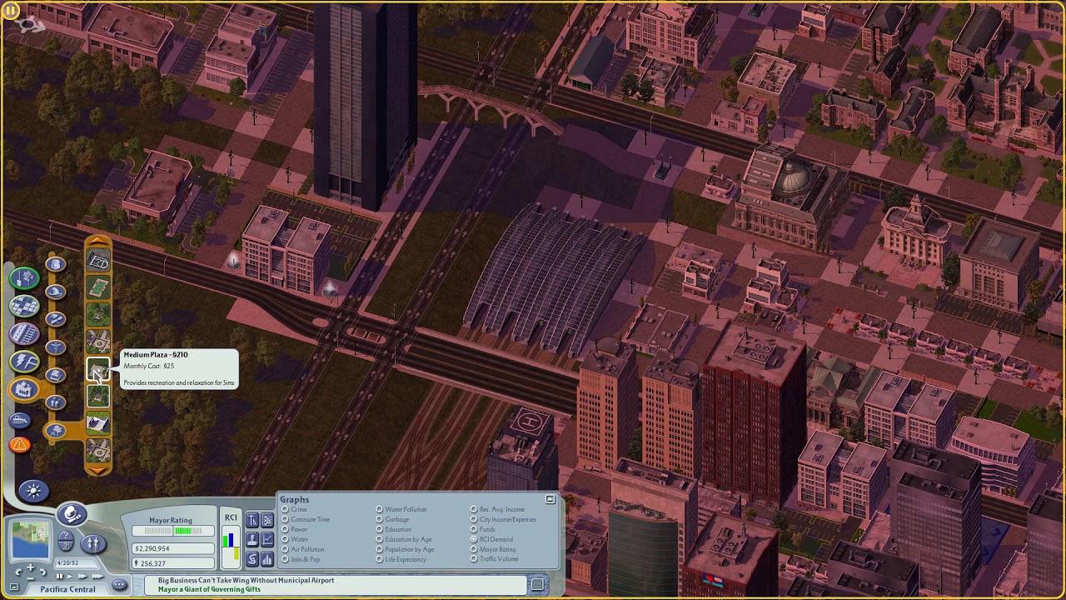The height and width of the screenshot is (600, 1066).
Task: Select the white tent pavilion park item
Action: (x=98, y=422)
